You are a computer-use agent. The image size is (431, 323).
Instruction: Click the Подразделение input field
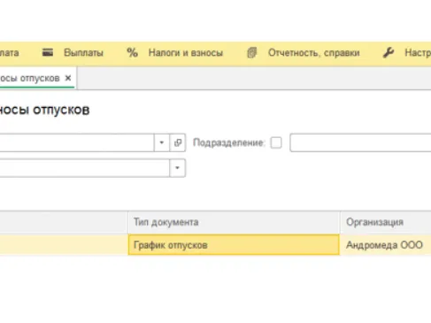pyautogui.click(x=360, y=142)
